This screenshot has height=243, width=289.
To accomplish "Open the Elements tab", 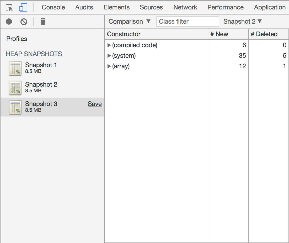I will (116, 7).
